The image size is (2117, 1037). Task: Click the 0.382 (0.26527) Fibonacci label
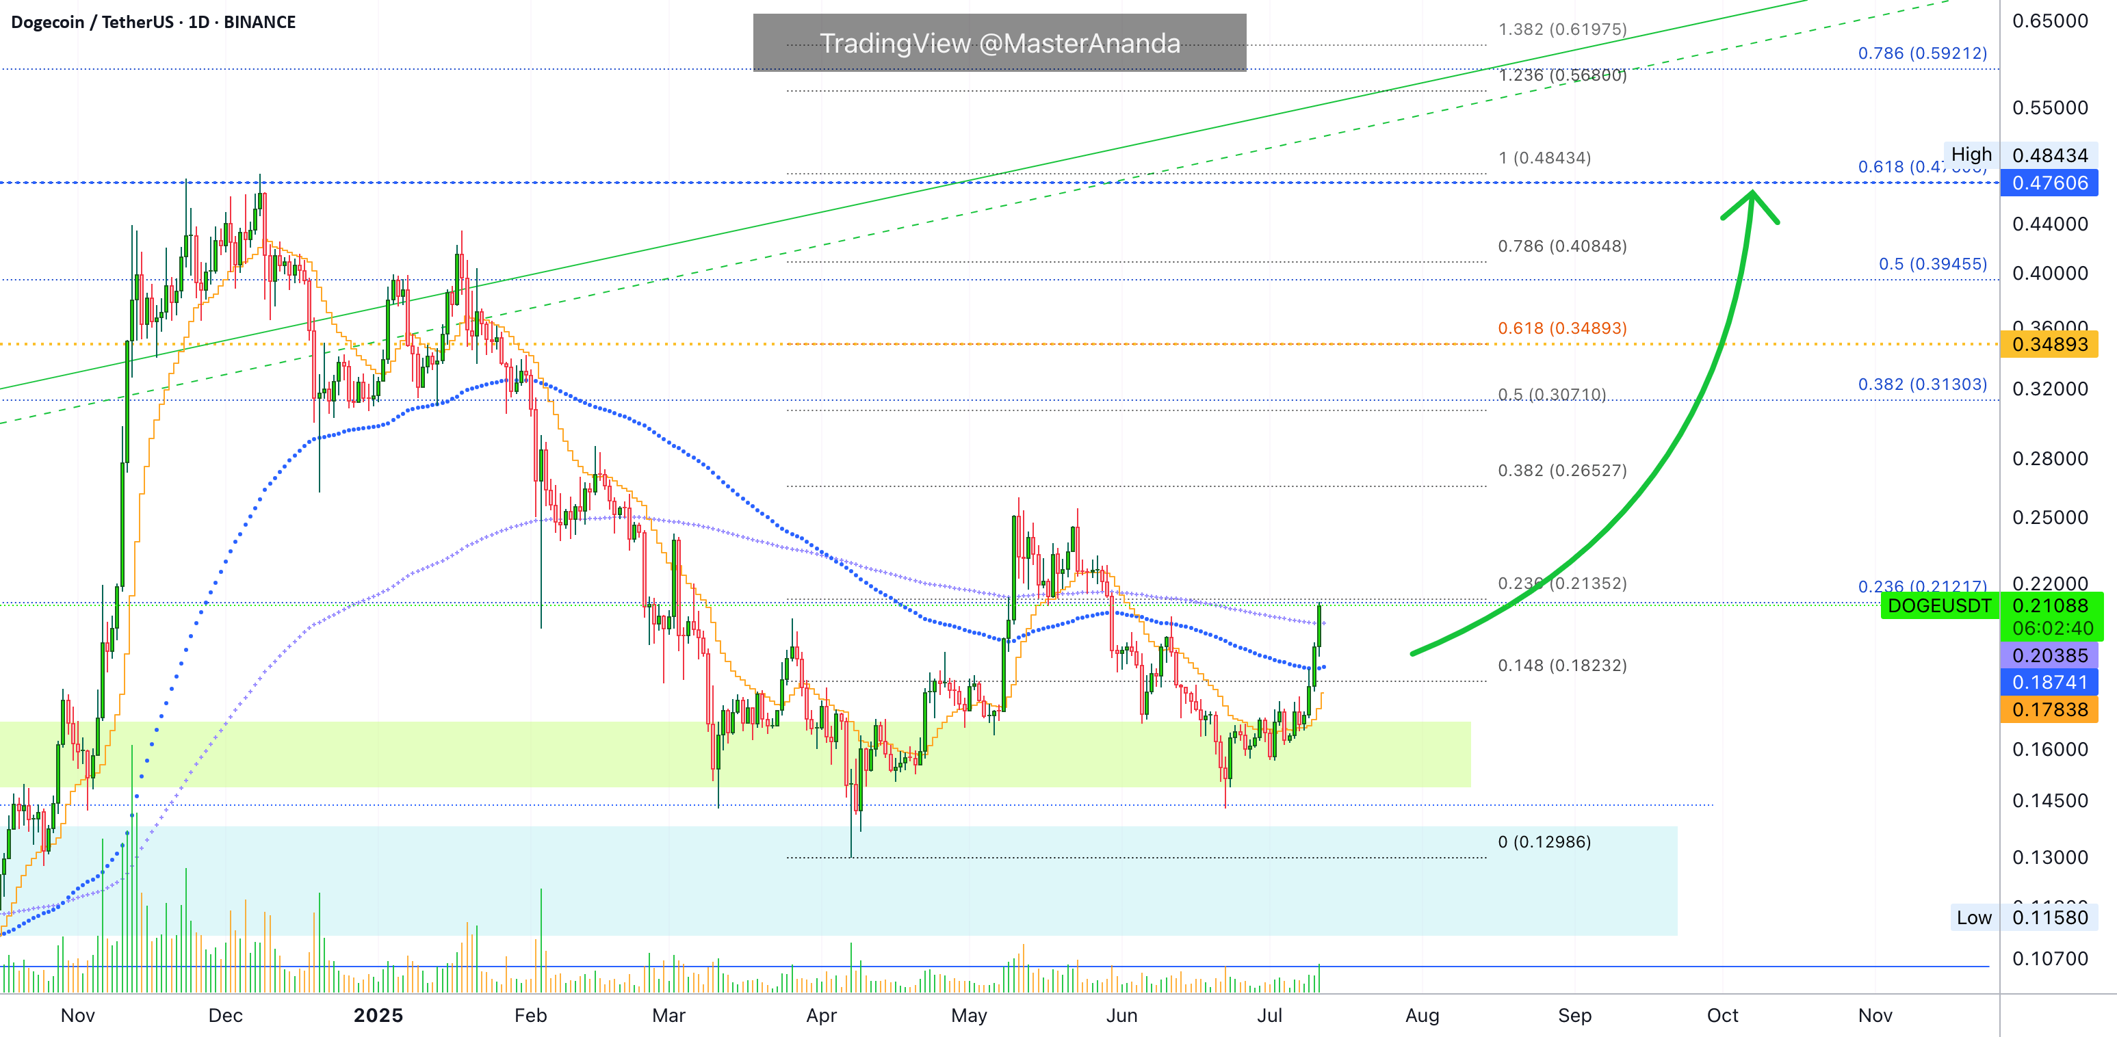1561,471
